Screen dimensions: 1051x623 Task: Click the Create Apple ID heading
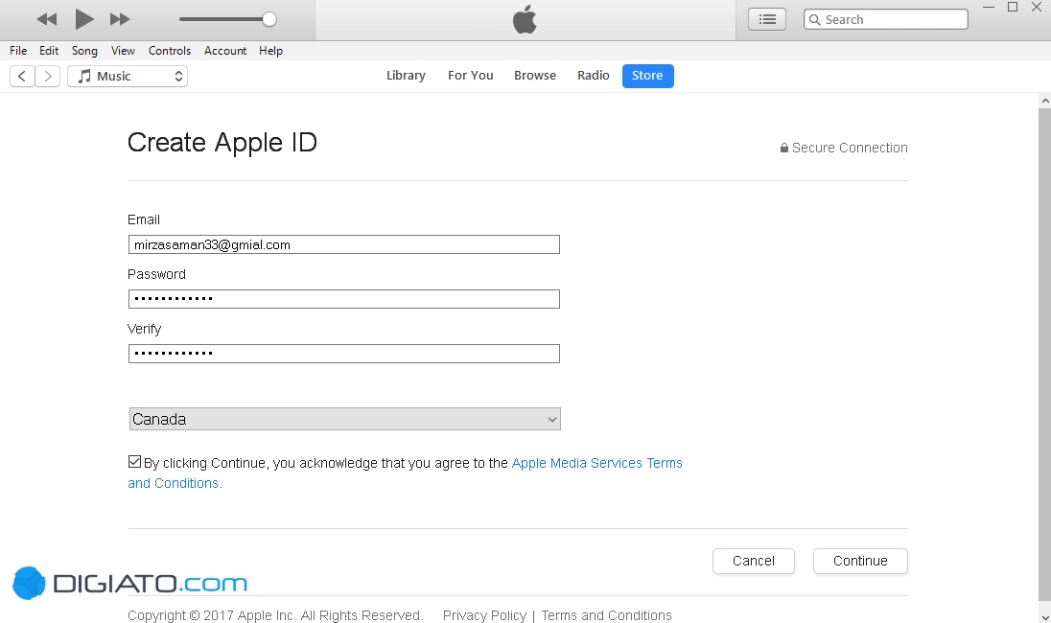(x=222, y=143)
